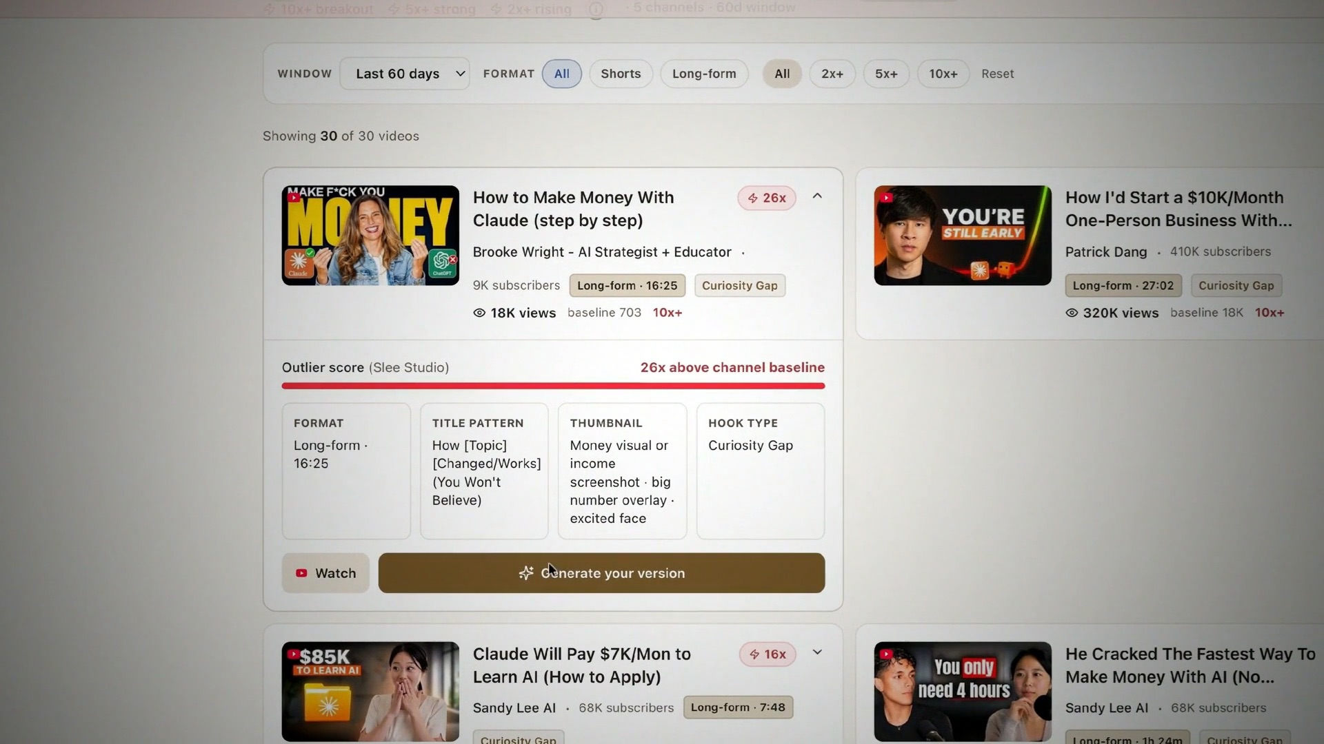1324x744 pixels.
Task: Click channel name Brooke Wright - AI Strategist
Action: pyautogui.click(x=602, y=252)
